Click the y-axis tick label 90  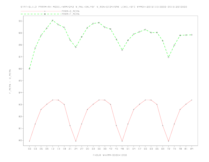point(20,21)
